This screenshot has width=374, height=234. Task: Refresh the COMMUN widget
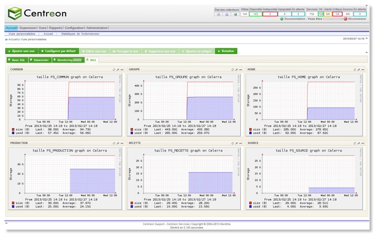pos(114,69)
